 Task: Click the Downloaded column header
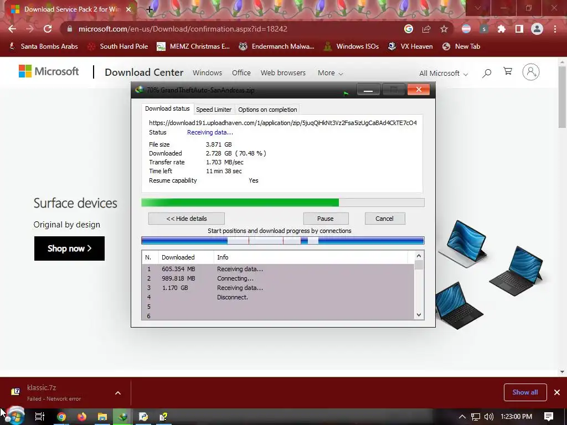coord(186,257)
